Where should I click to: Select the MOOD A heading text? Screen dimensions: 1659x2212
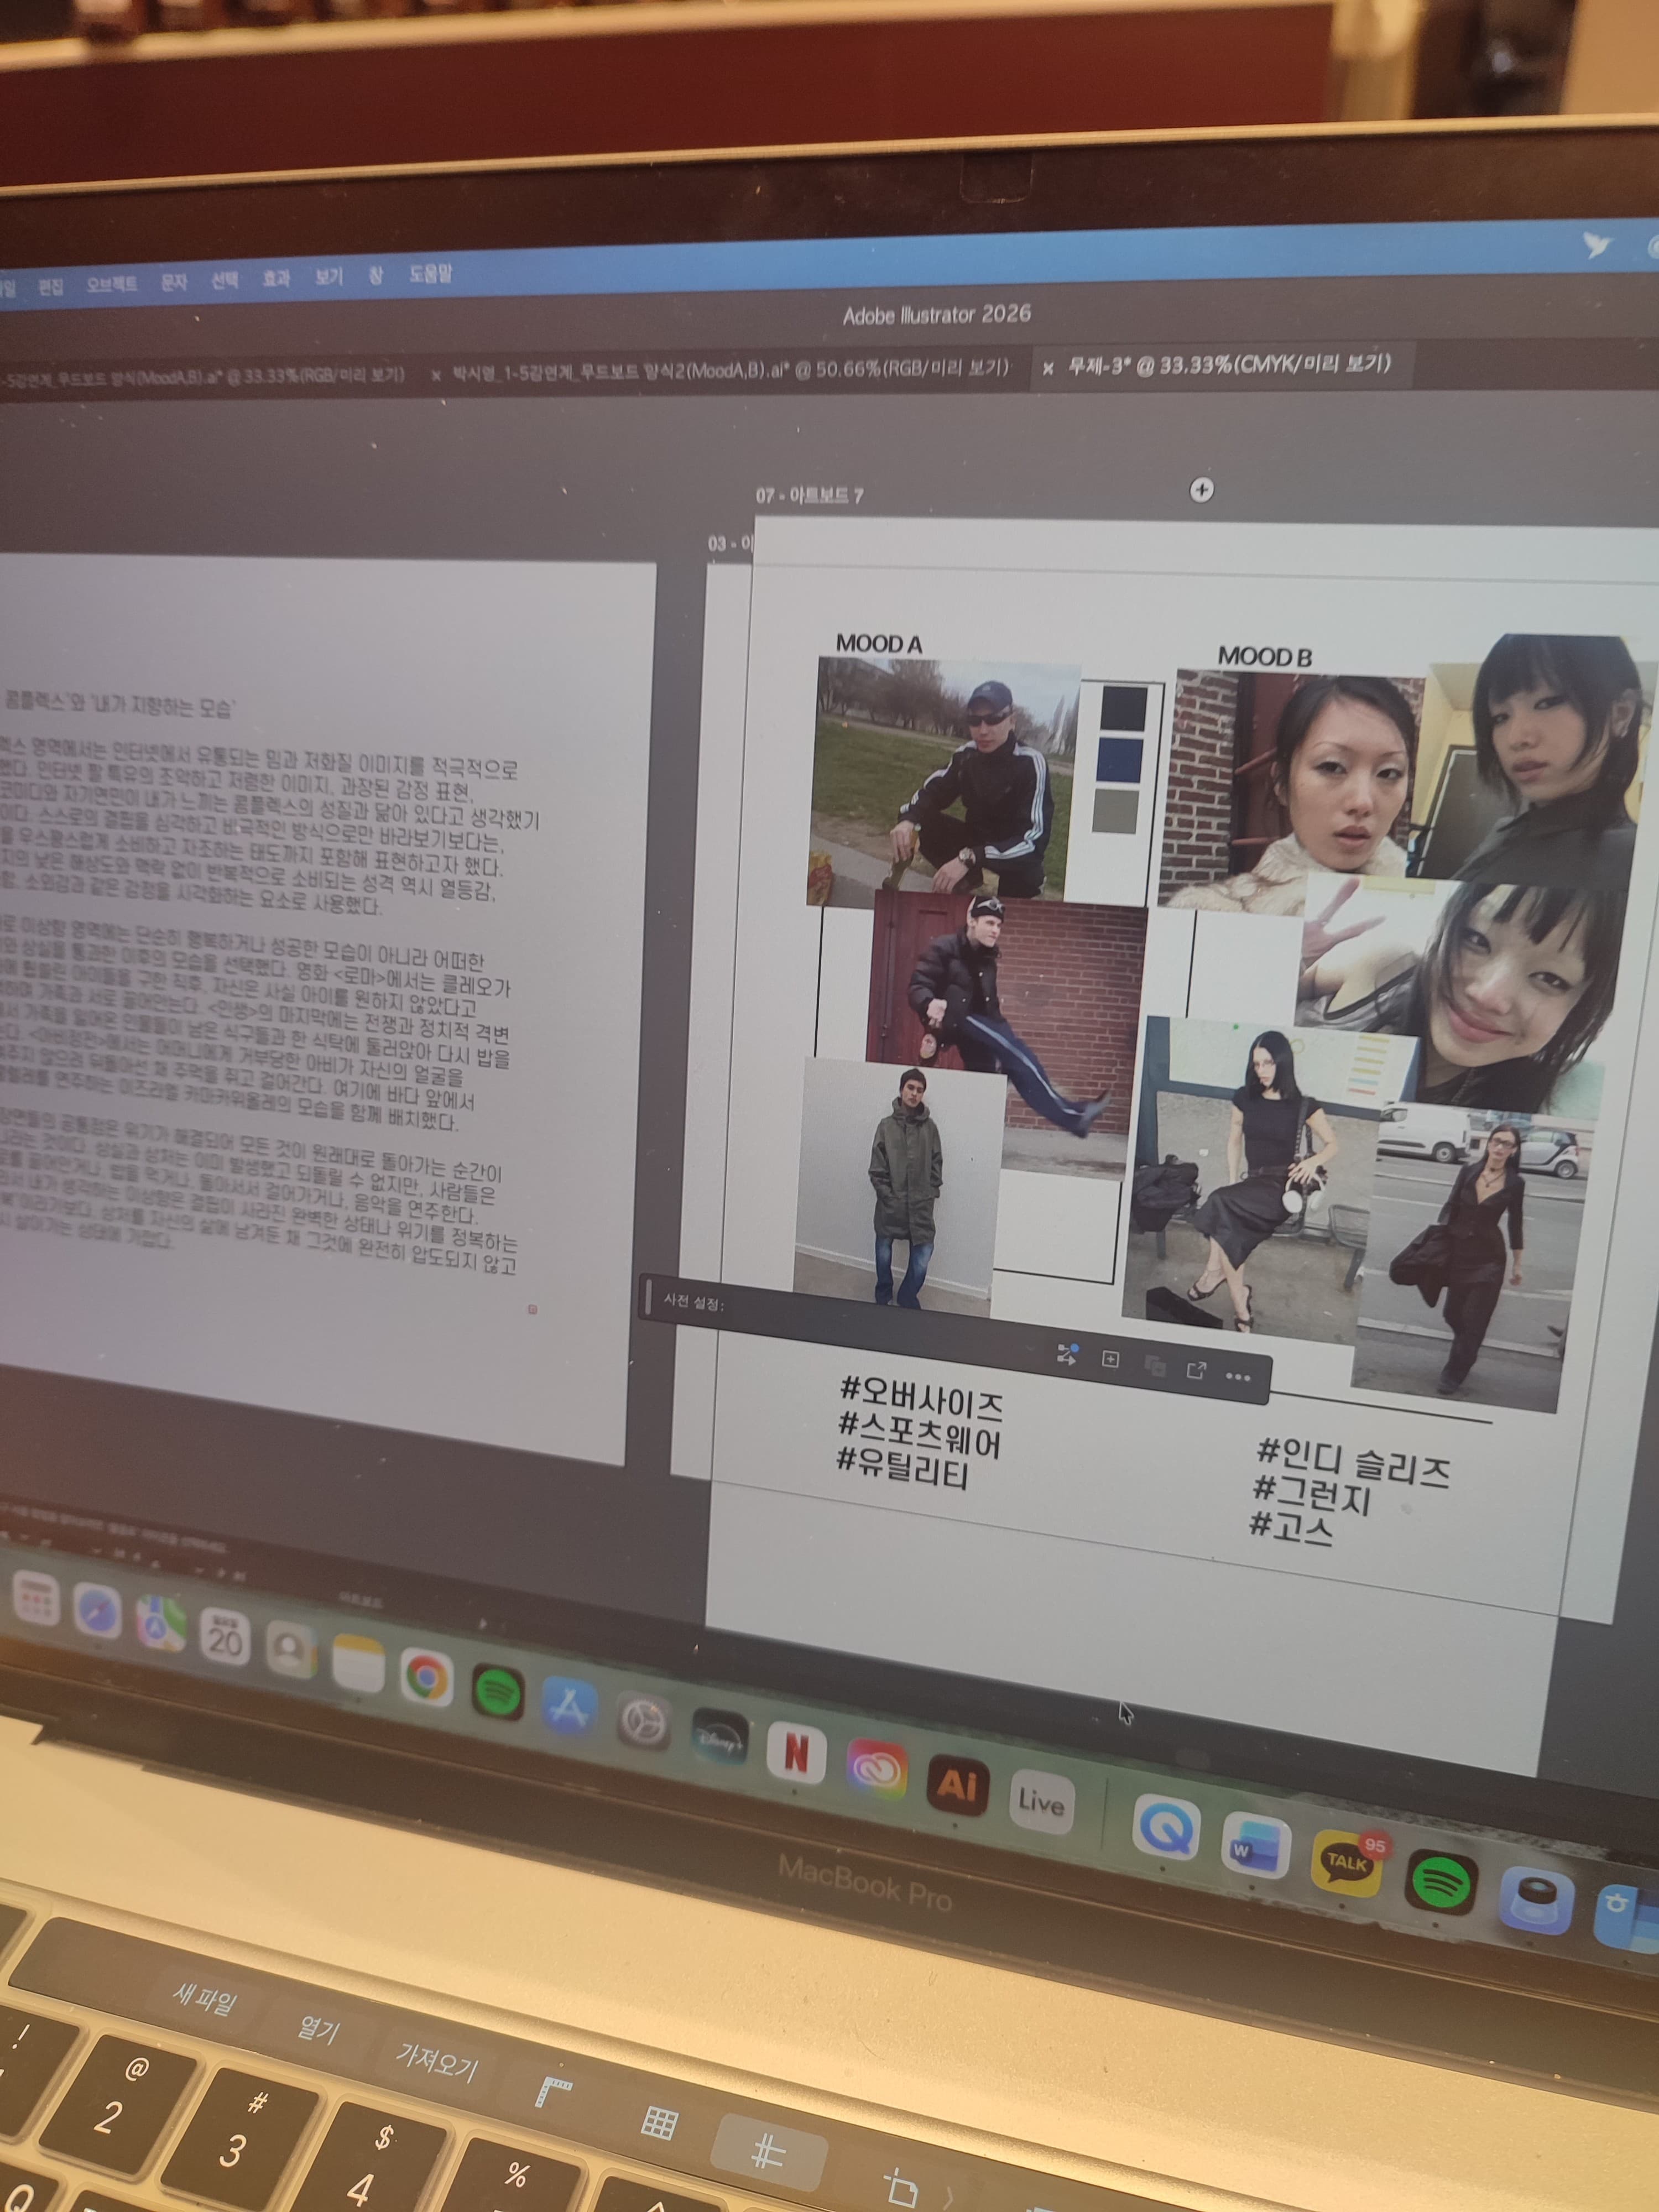[878, 644]
